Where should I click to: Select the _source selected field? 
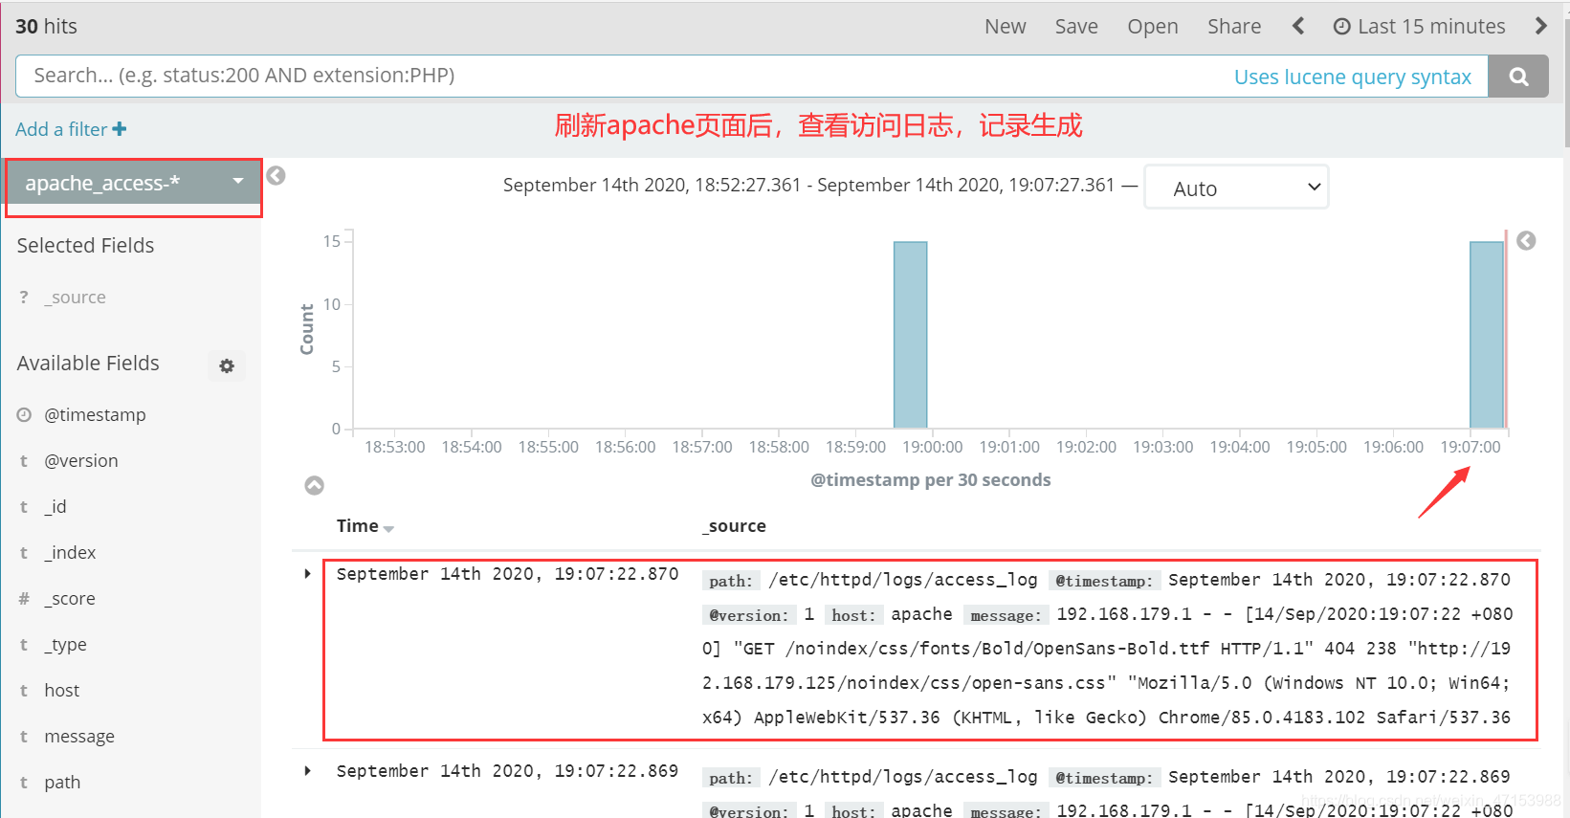click(x=75, y=298)
